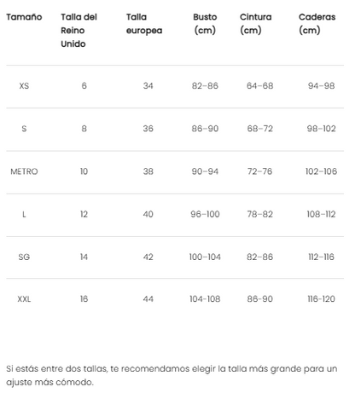Click the 78-82 waist measurement
Viewport: 355px width, 393px height.
(259, 214)
